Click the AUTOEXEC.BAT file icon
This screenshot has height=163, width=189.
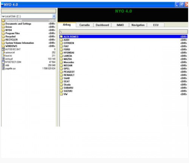pos(3,49)
